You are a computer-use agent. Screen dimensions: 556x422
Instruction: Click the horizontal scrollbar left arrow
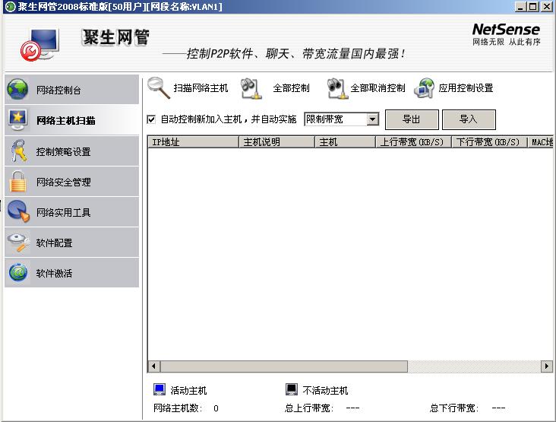[154, 366]
